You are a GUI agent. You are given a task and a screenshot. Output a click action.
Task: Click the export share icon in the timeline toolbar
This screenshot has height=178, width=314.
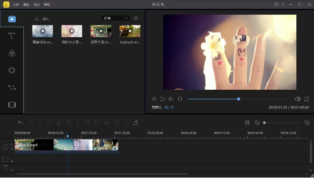tap(135, 123)
